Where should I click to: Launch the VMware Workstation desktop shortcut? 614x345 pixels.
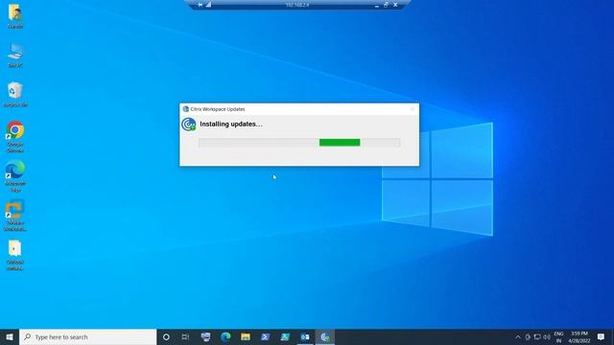(x=15, y=215)
